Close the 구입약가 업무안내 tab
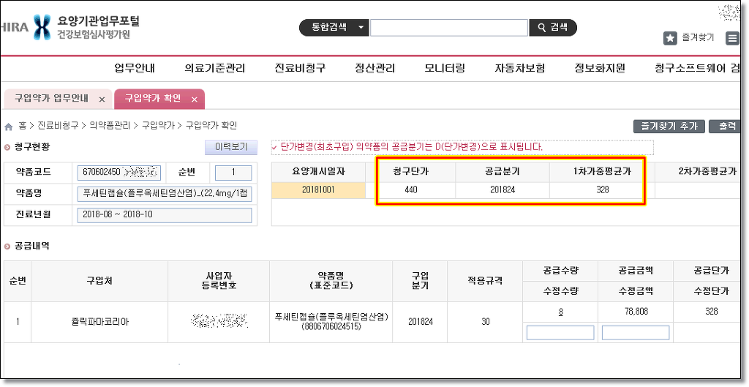This screenshot has height=387, width=749. tap(102, 99)
